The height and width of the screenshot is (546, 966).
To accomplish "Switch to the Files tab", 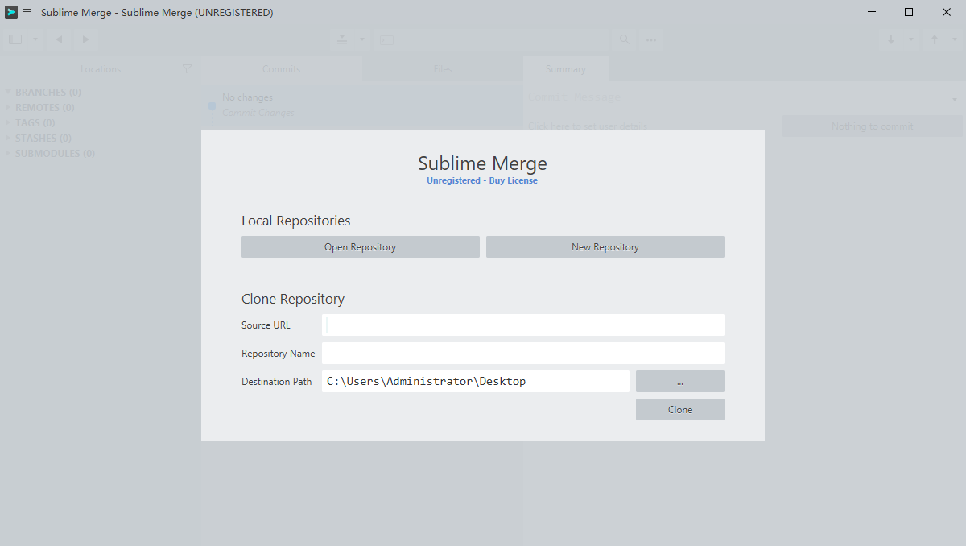I will [x=443, y=69].
